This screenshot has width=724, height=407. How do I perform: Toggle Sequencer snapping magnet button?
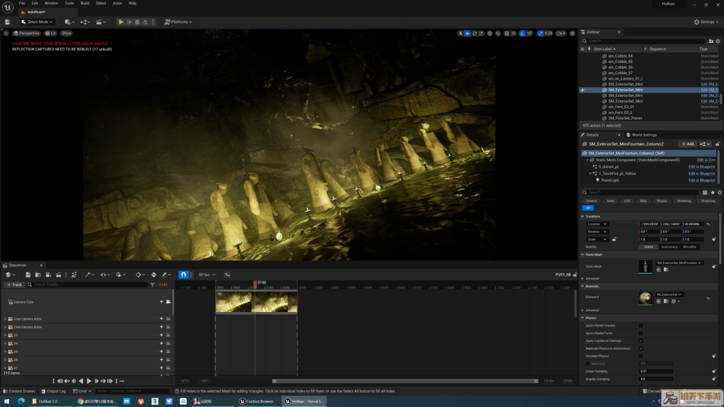click(183, 274)
